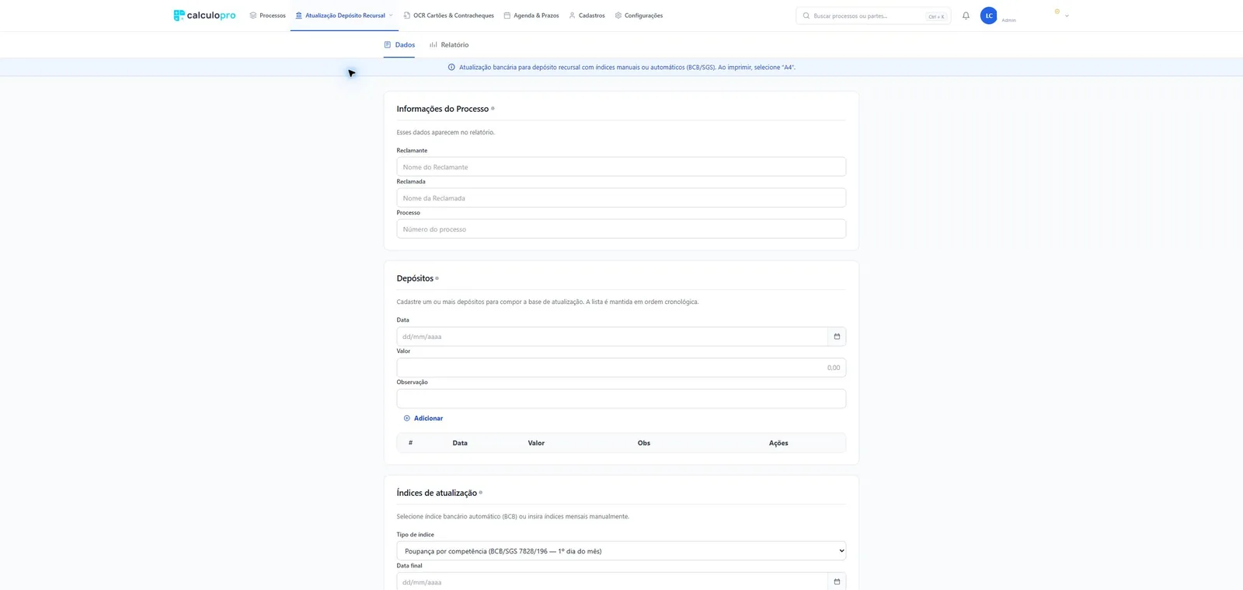Click the help dot beside Informações do Processo
The height and width of the screenshot is (590, 1243).
[x=493, y=109]
